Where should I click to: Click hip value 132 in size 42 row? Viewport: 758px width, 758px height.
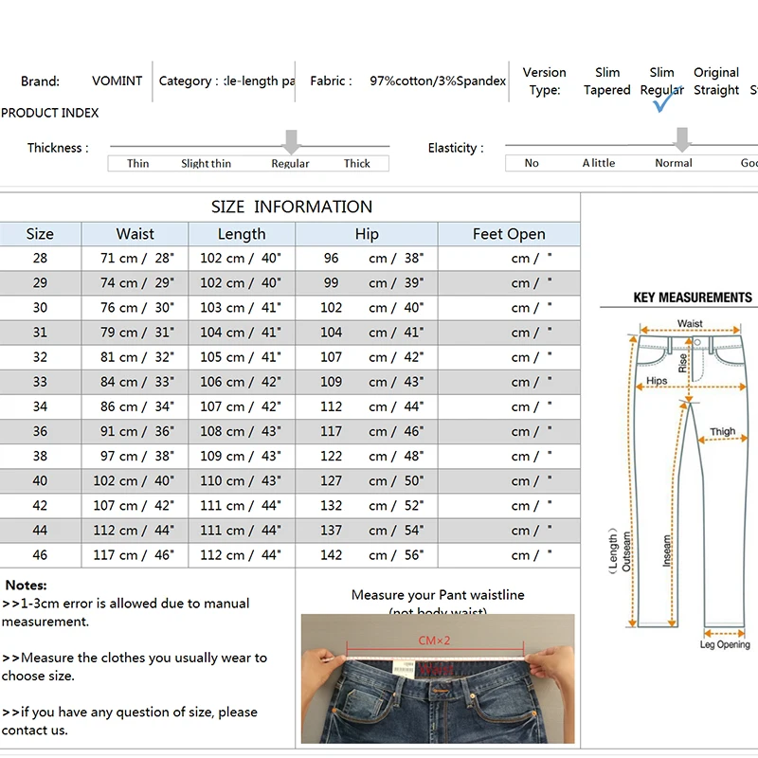331,506
